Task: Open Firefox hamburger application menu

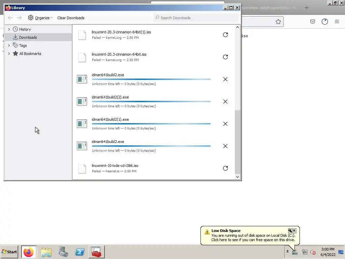Action: pos(337,22)
